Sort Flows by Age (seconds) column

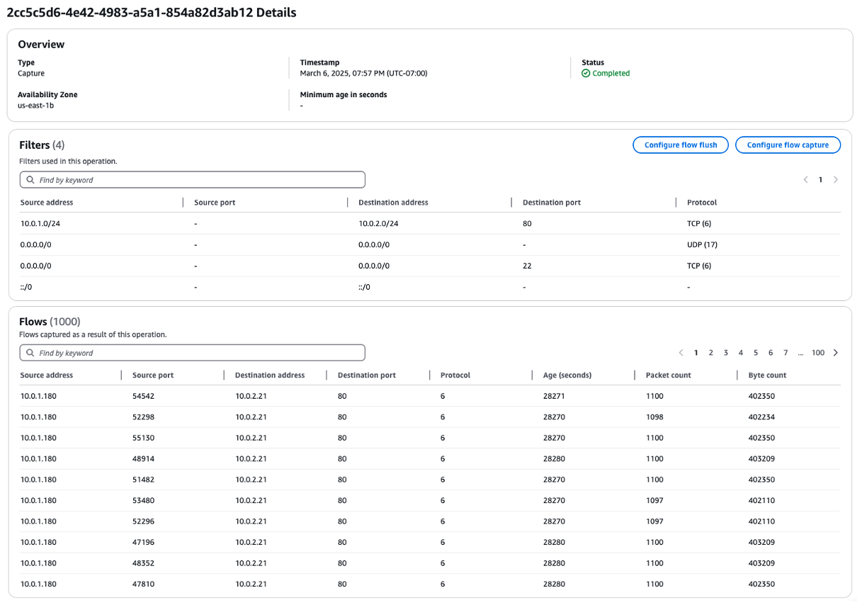pos(567,375)
